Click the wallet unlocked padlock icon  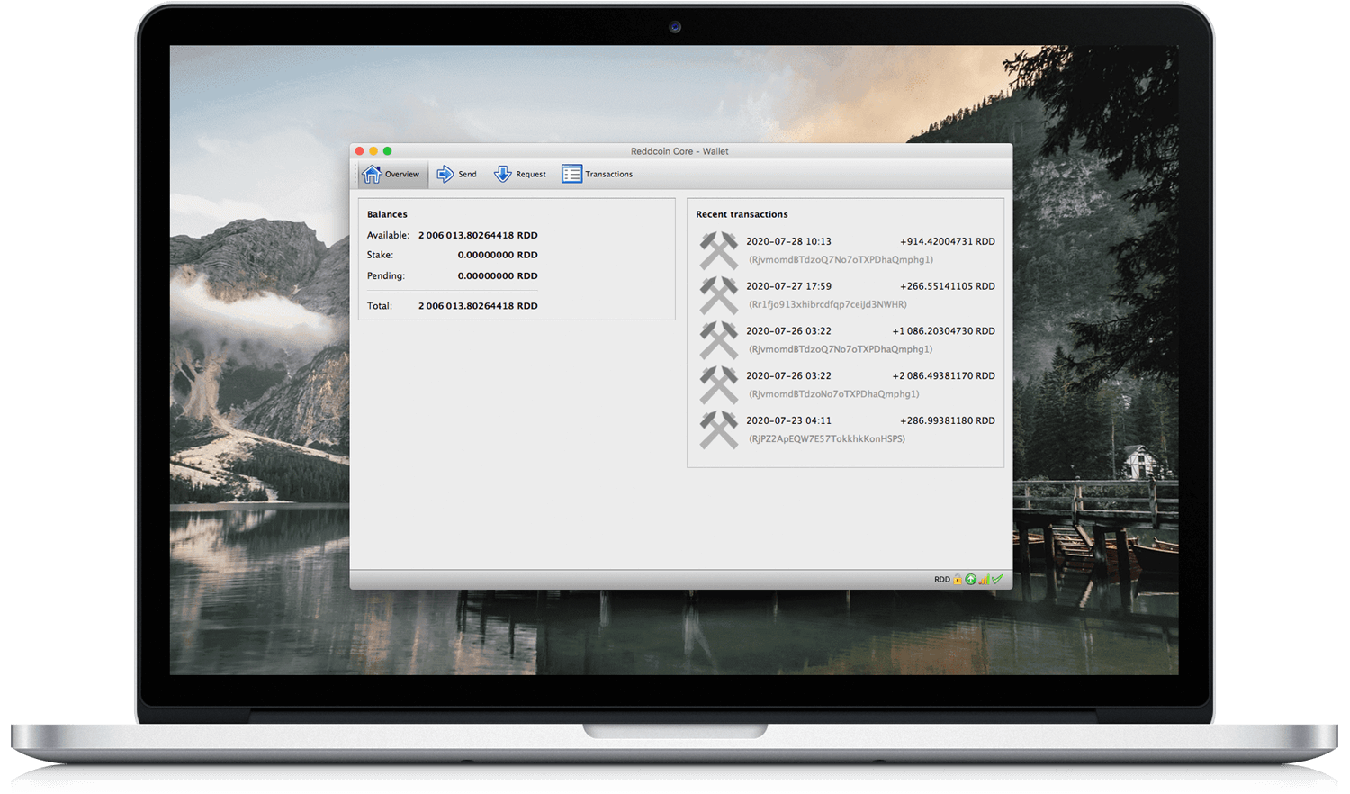point(958,580)
